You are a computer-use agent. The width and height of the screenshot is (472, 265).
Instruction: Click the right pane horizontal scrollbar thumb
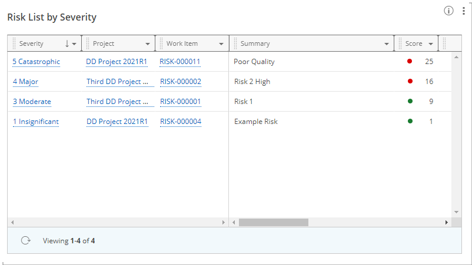click(273, 223)
